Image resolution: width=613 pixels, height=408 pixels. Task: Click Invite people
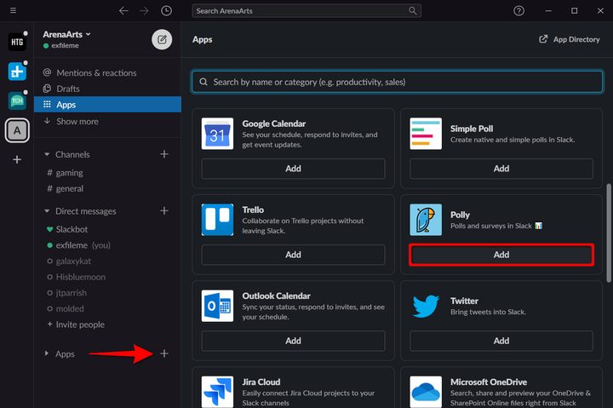tap(107, 325)
